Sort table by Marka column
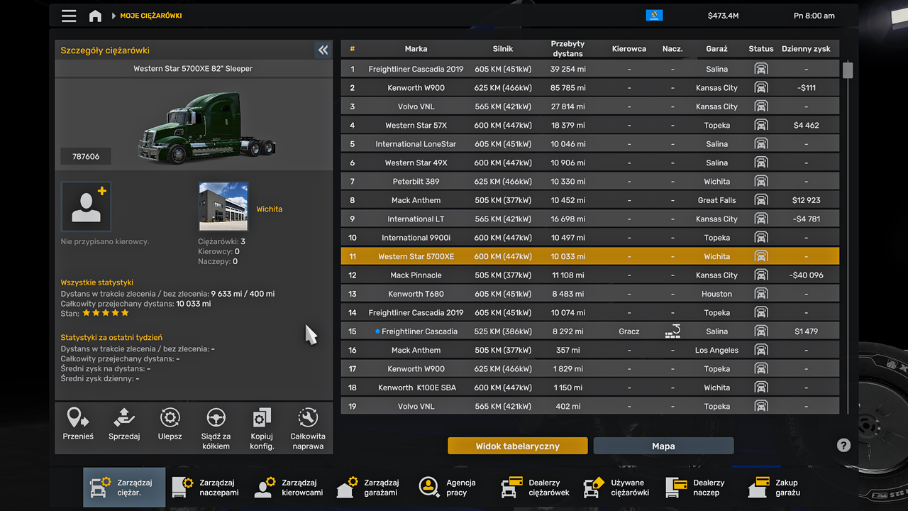Viewport: 908px width, 511px height. pyautogui.click(x=416, y=49)
